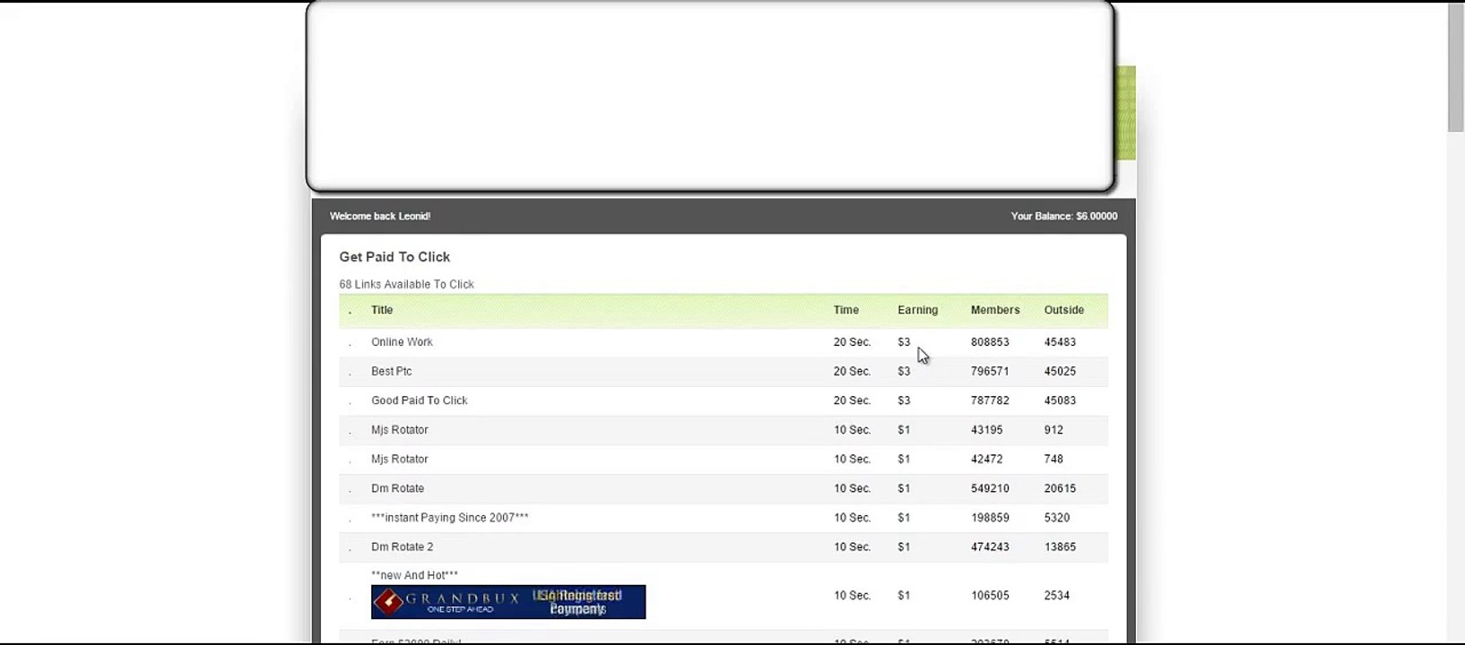Click outside value 912
Image resolution: width=1465 pixels, height=645 pixels.
pyautogui.click(x=1053, y=430)
